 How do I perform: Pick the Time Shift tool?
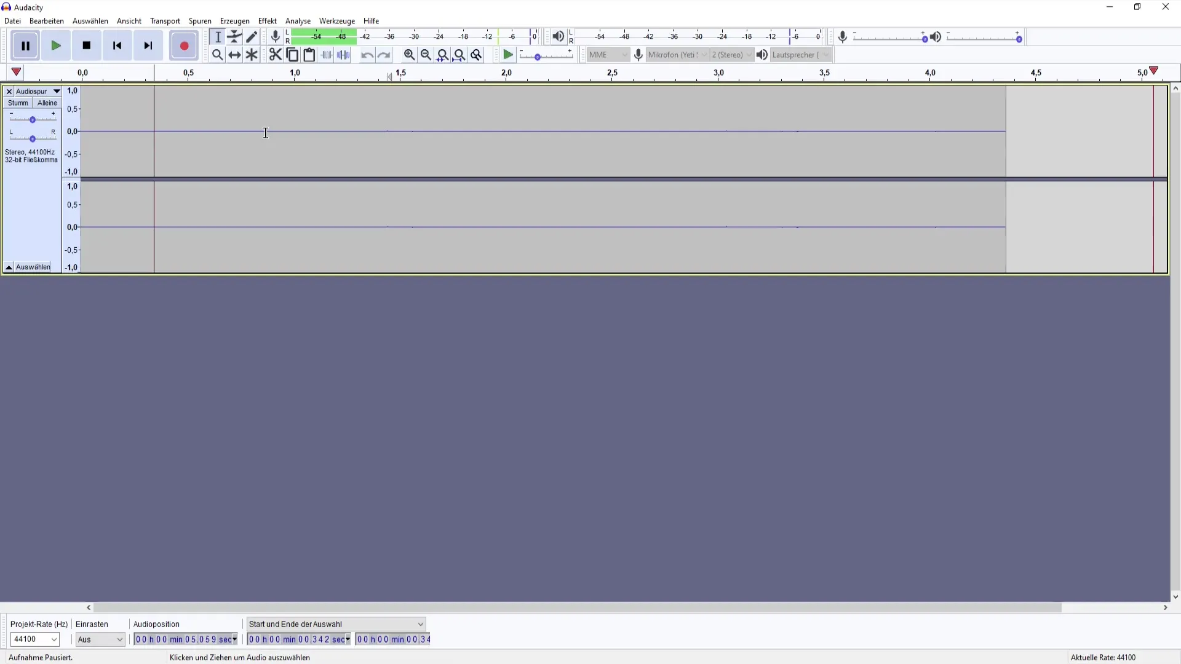(234, 55)
